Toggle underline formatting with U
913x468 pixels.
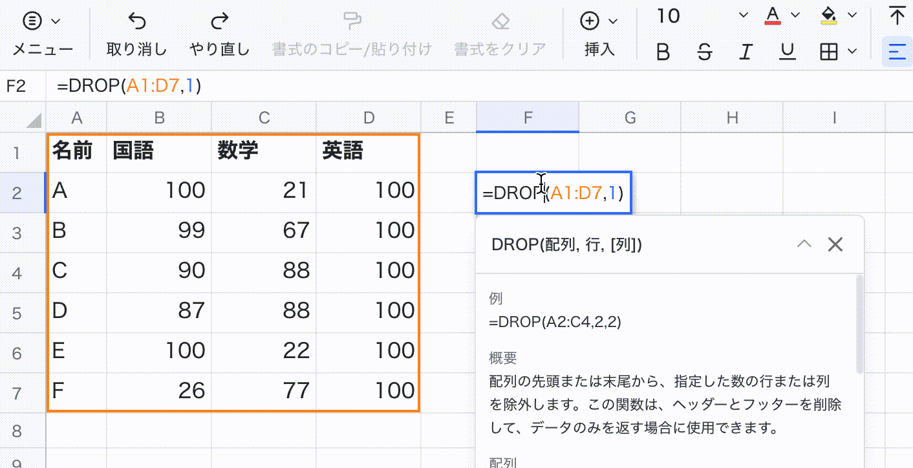point(788,52)
